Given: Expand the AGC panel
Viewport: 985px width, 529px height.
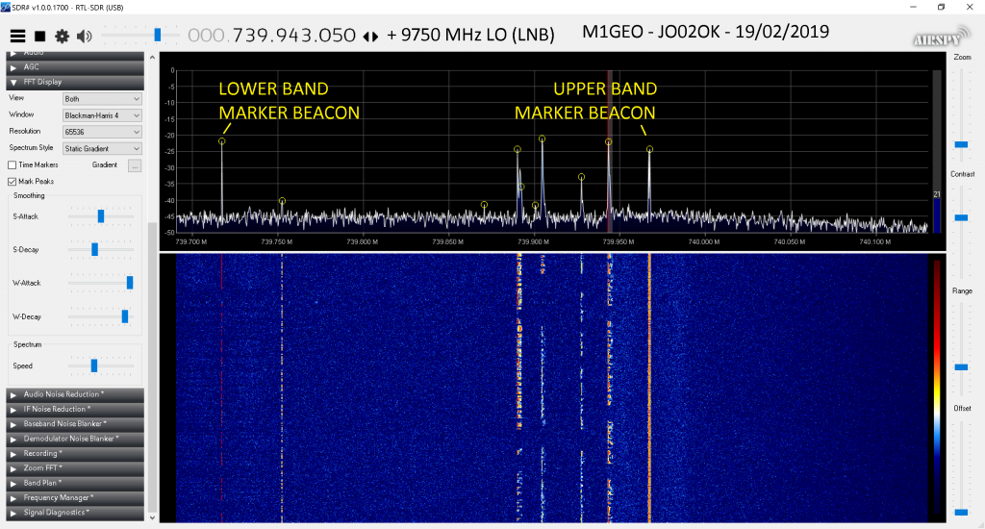Looking at the screenshot, I should click(75, 66).
